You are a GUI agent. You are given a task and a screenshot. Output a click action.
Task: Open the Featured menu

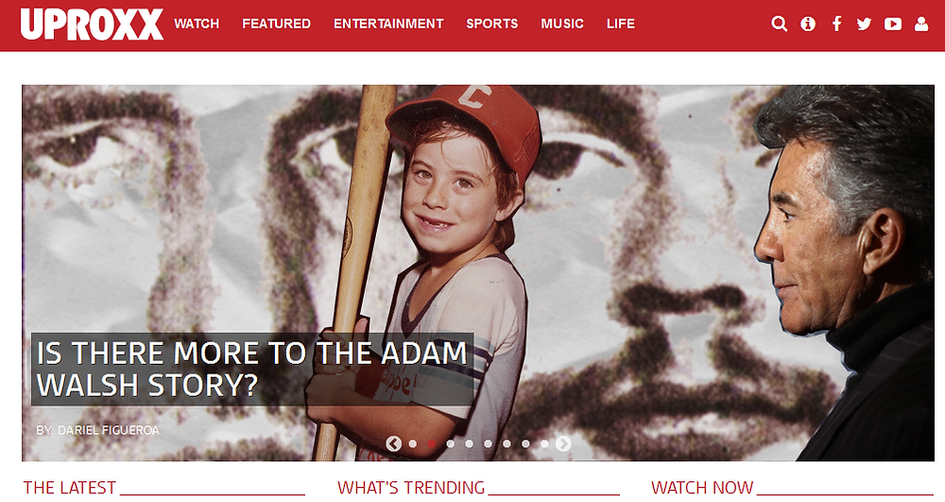[x=276, y=24]
